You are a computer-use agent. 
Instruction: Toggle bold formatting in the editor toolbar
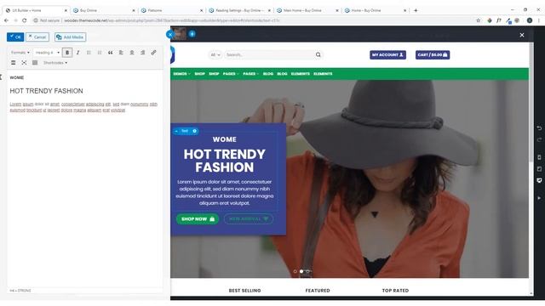coord(67,53)
